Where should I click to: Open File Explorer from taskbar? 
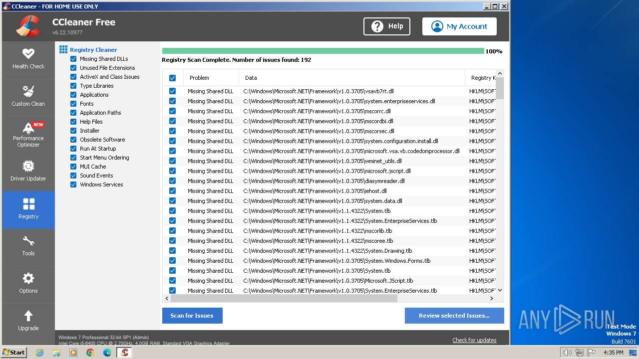coord(56,353)
